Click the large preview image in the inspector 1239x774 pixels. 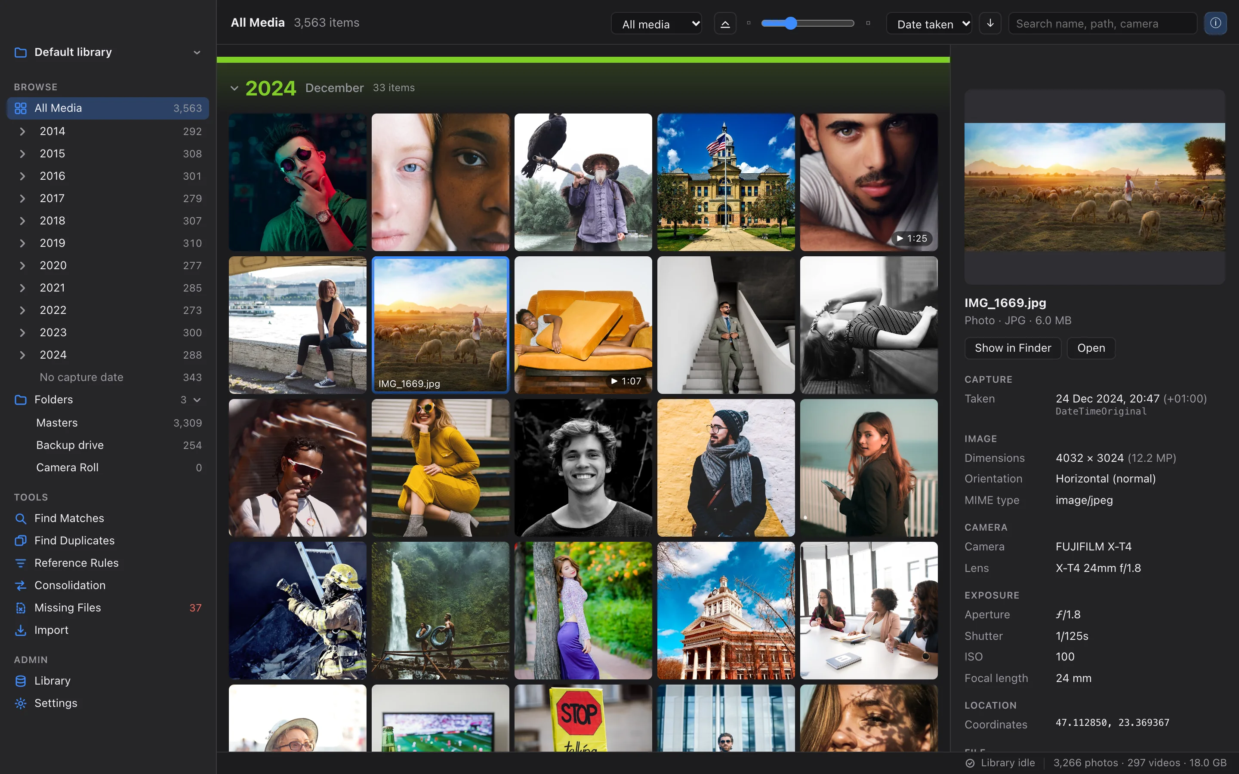1094,187
